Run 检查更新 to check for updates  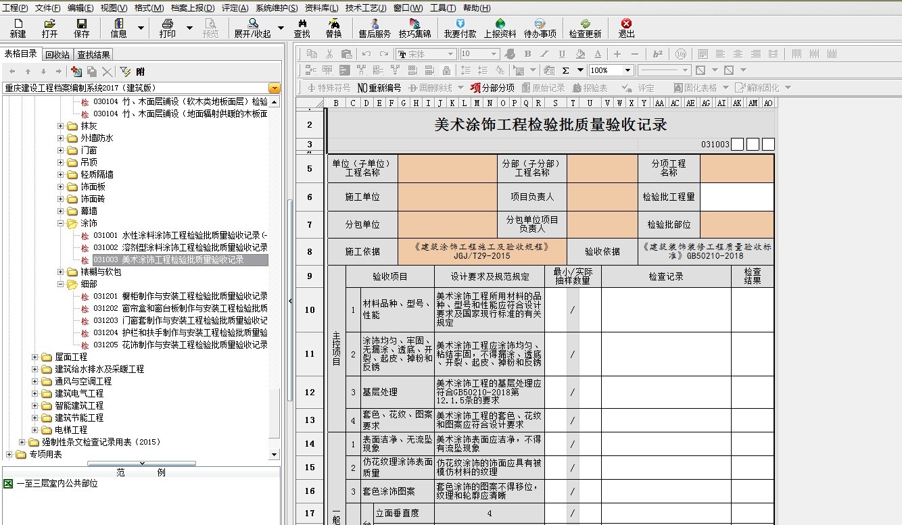(x=585, y=27)
